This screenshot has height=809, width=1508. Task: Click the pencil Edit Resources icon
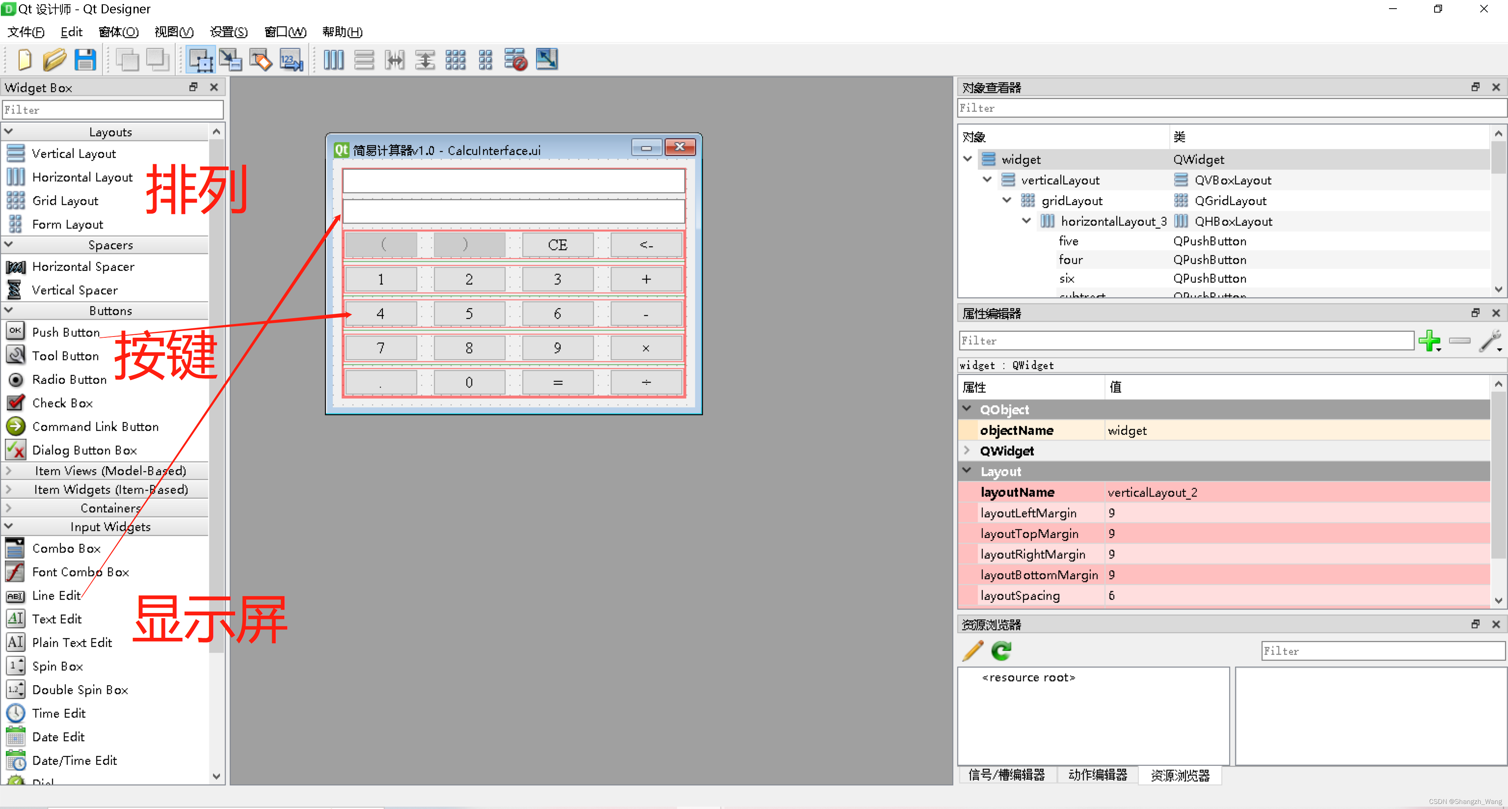973,651
